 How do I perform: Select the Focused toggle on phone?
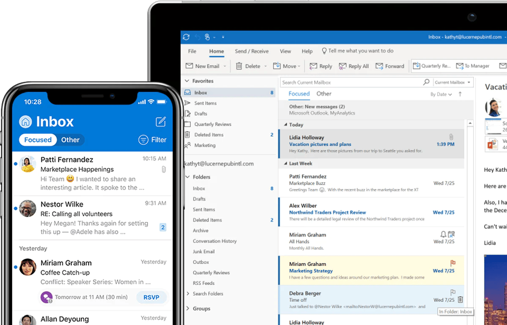[x=38, y=140]
